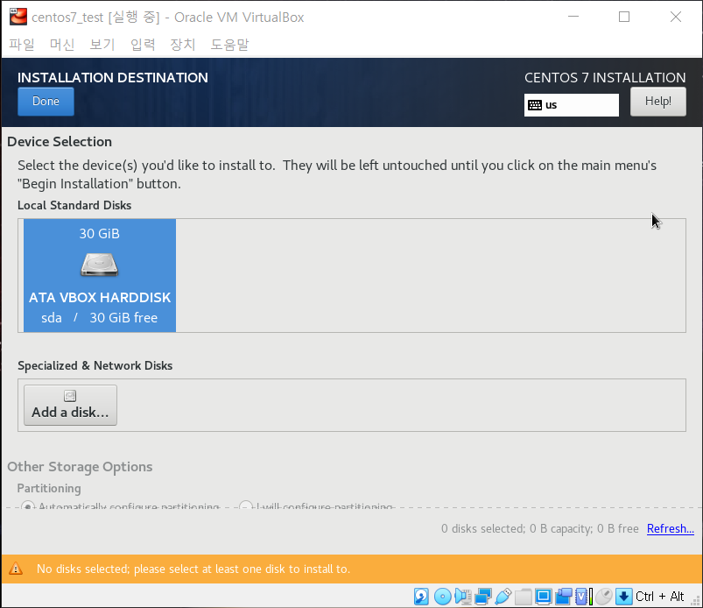Image resolution: width=703 pixels, height=608 pixels.
Task: Click the mouse integration status icon
Action: [604, 597]
